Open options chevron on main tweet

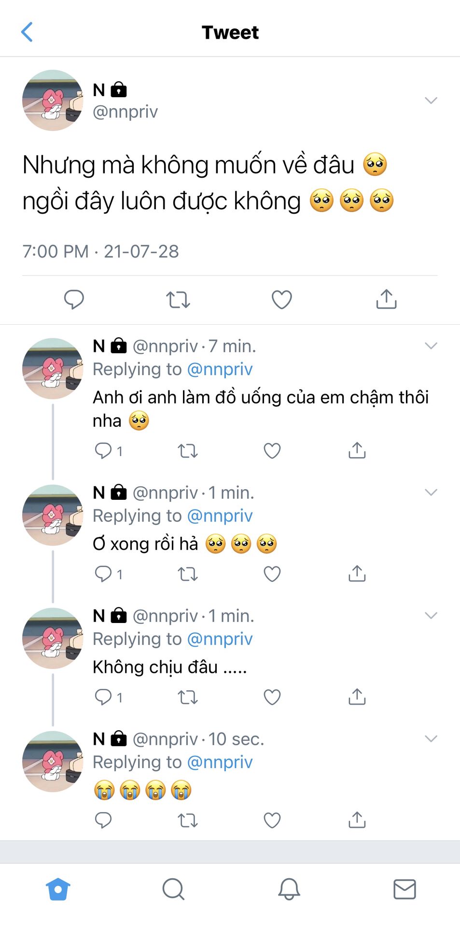coord(431,101)
